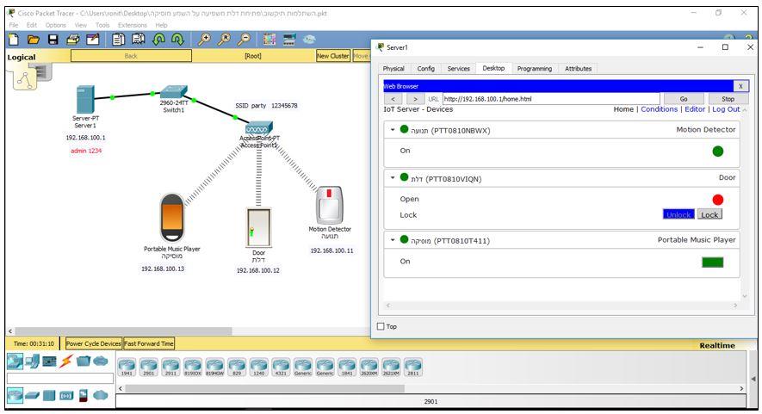This screenshot has height=414, width=762.
Task: Switch to the Physical tab in Server1
Action: pyautogui.click(x=393, y=69)
